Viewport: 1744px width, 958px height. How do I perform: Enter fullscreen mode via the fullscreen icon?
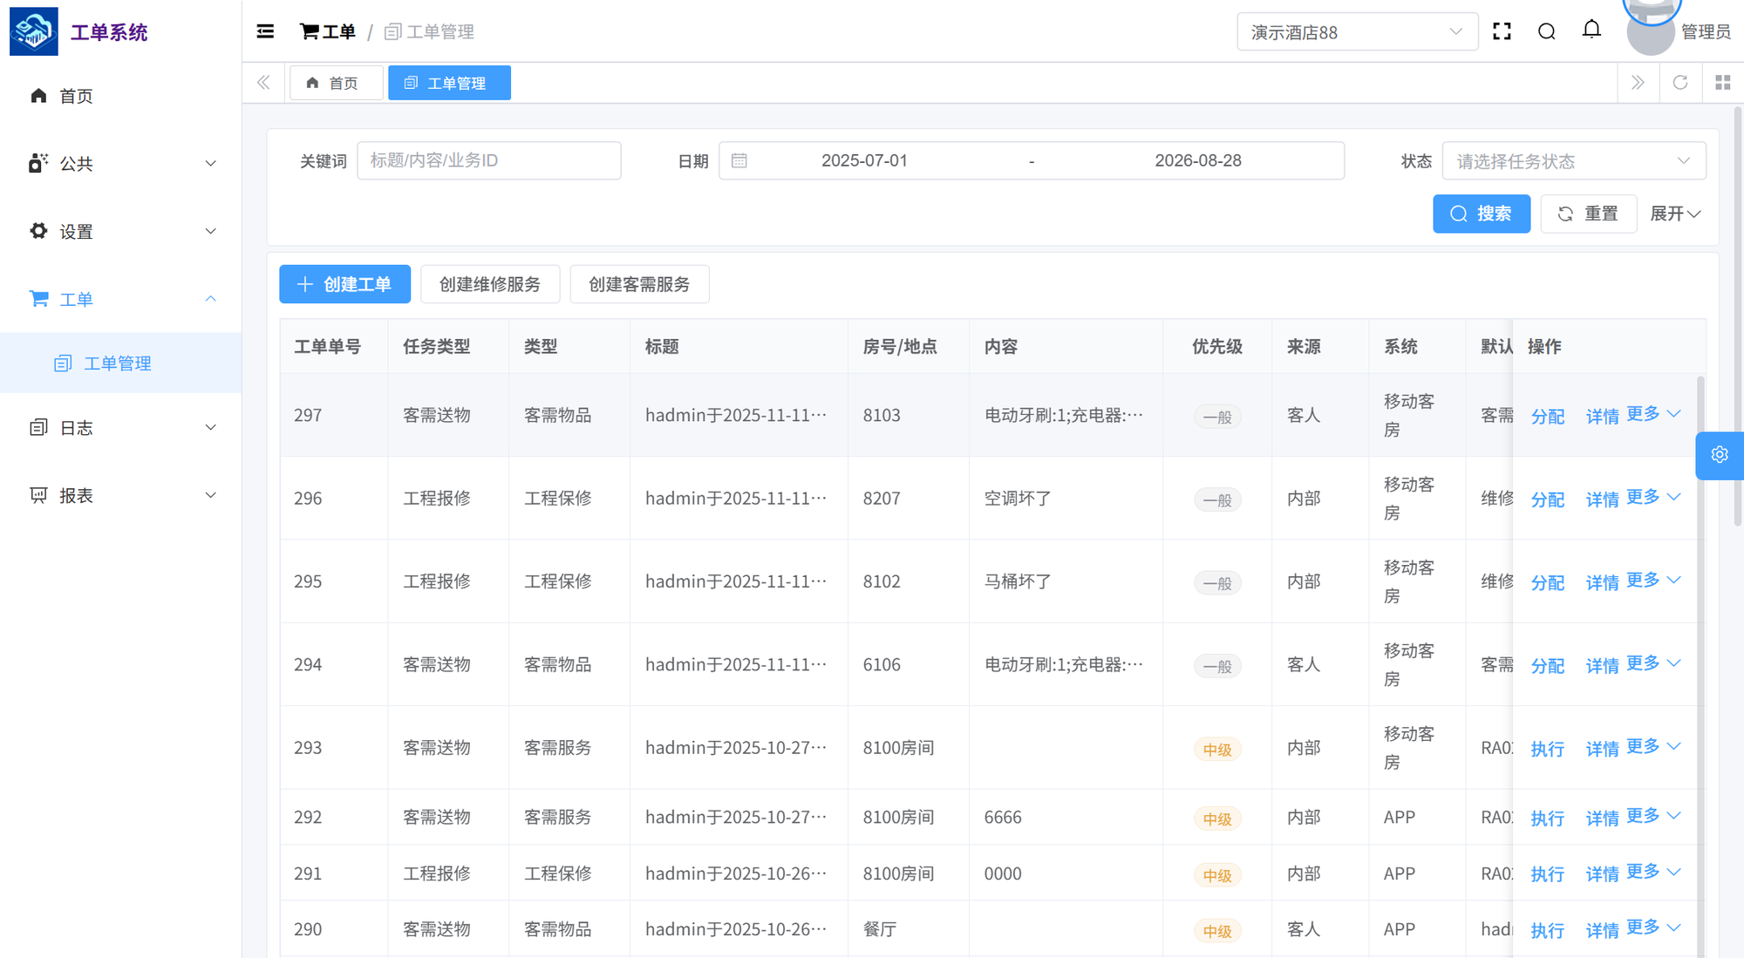tap(1502, 31)
